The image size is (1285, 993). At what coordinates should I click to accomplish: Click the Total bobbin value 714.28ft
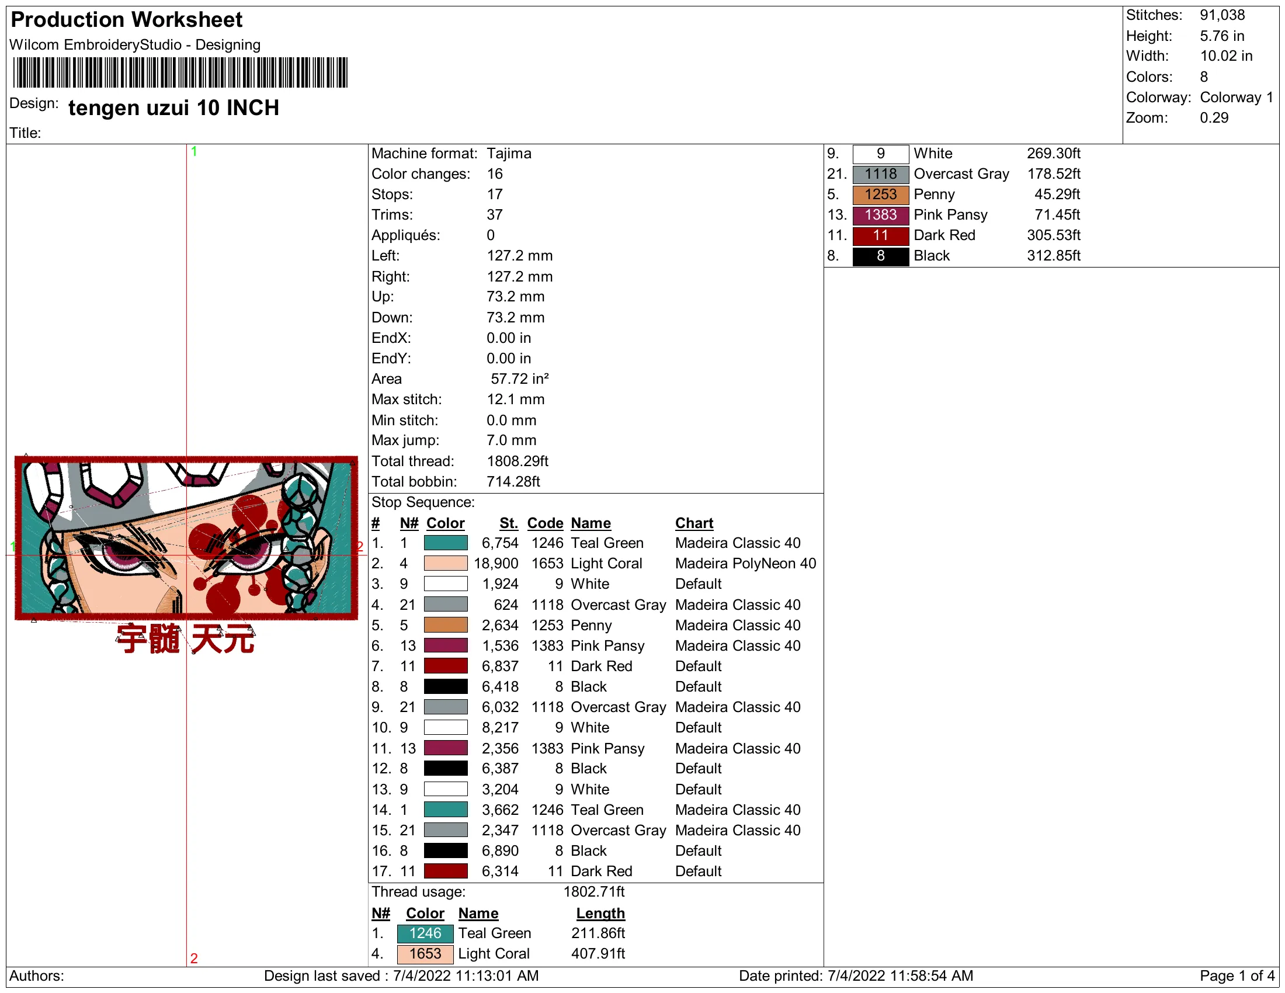click(513, 482)
